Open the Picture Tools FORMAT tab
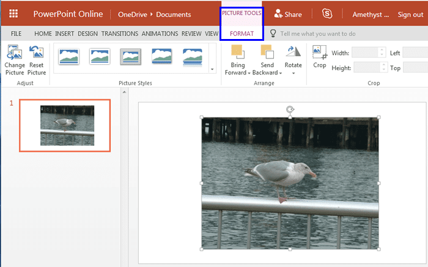428x267 pixels. tap(242, 34)
